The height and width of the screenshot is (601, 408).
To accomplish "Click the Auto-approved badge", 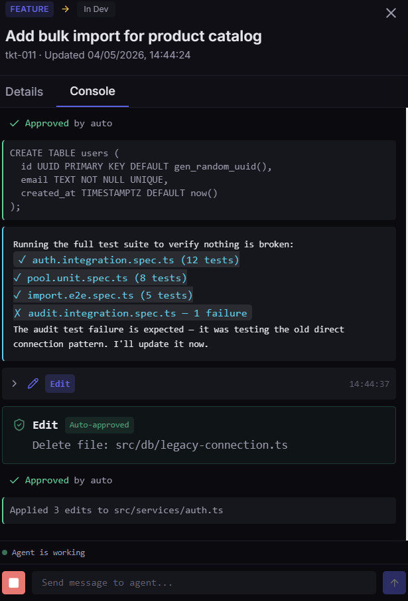I will point(99,425).
